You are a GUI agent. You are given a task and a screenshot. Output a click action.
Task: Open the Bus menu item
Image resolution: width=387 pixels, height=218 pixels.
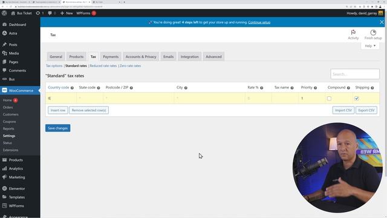click(11, 79)
